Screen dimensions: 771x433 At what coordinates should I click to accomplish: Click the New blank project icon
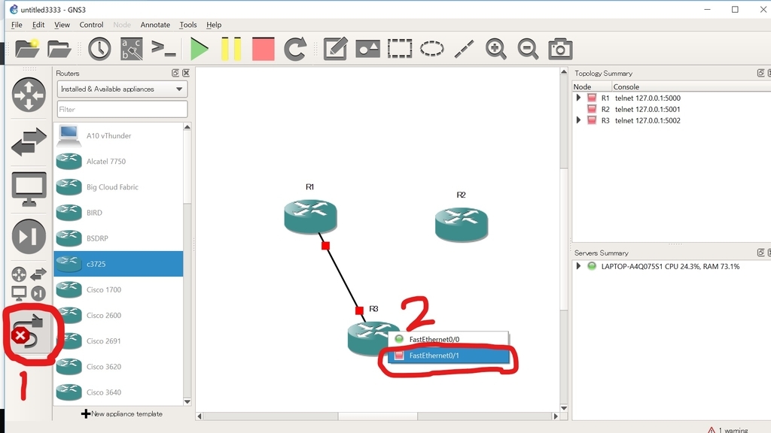27,49
